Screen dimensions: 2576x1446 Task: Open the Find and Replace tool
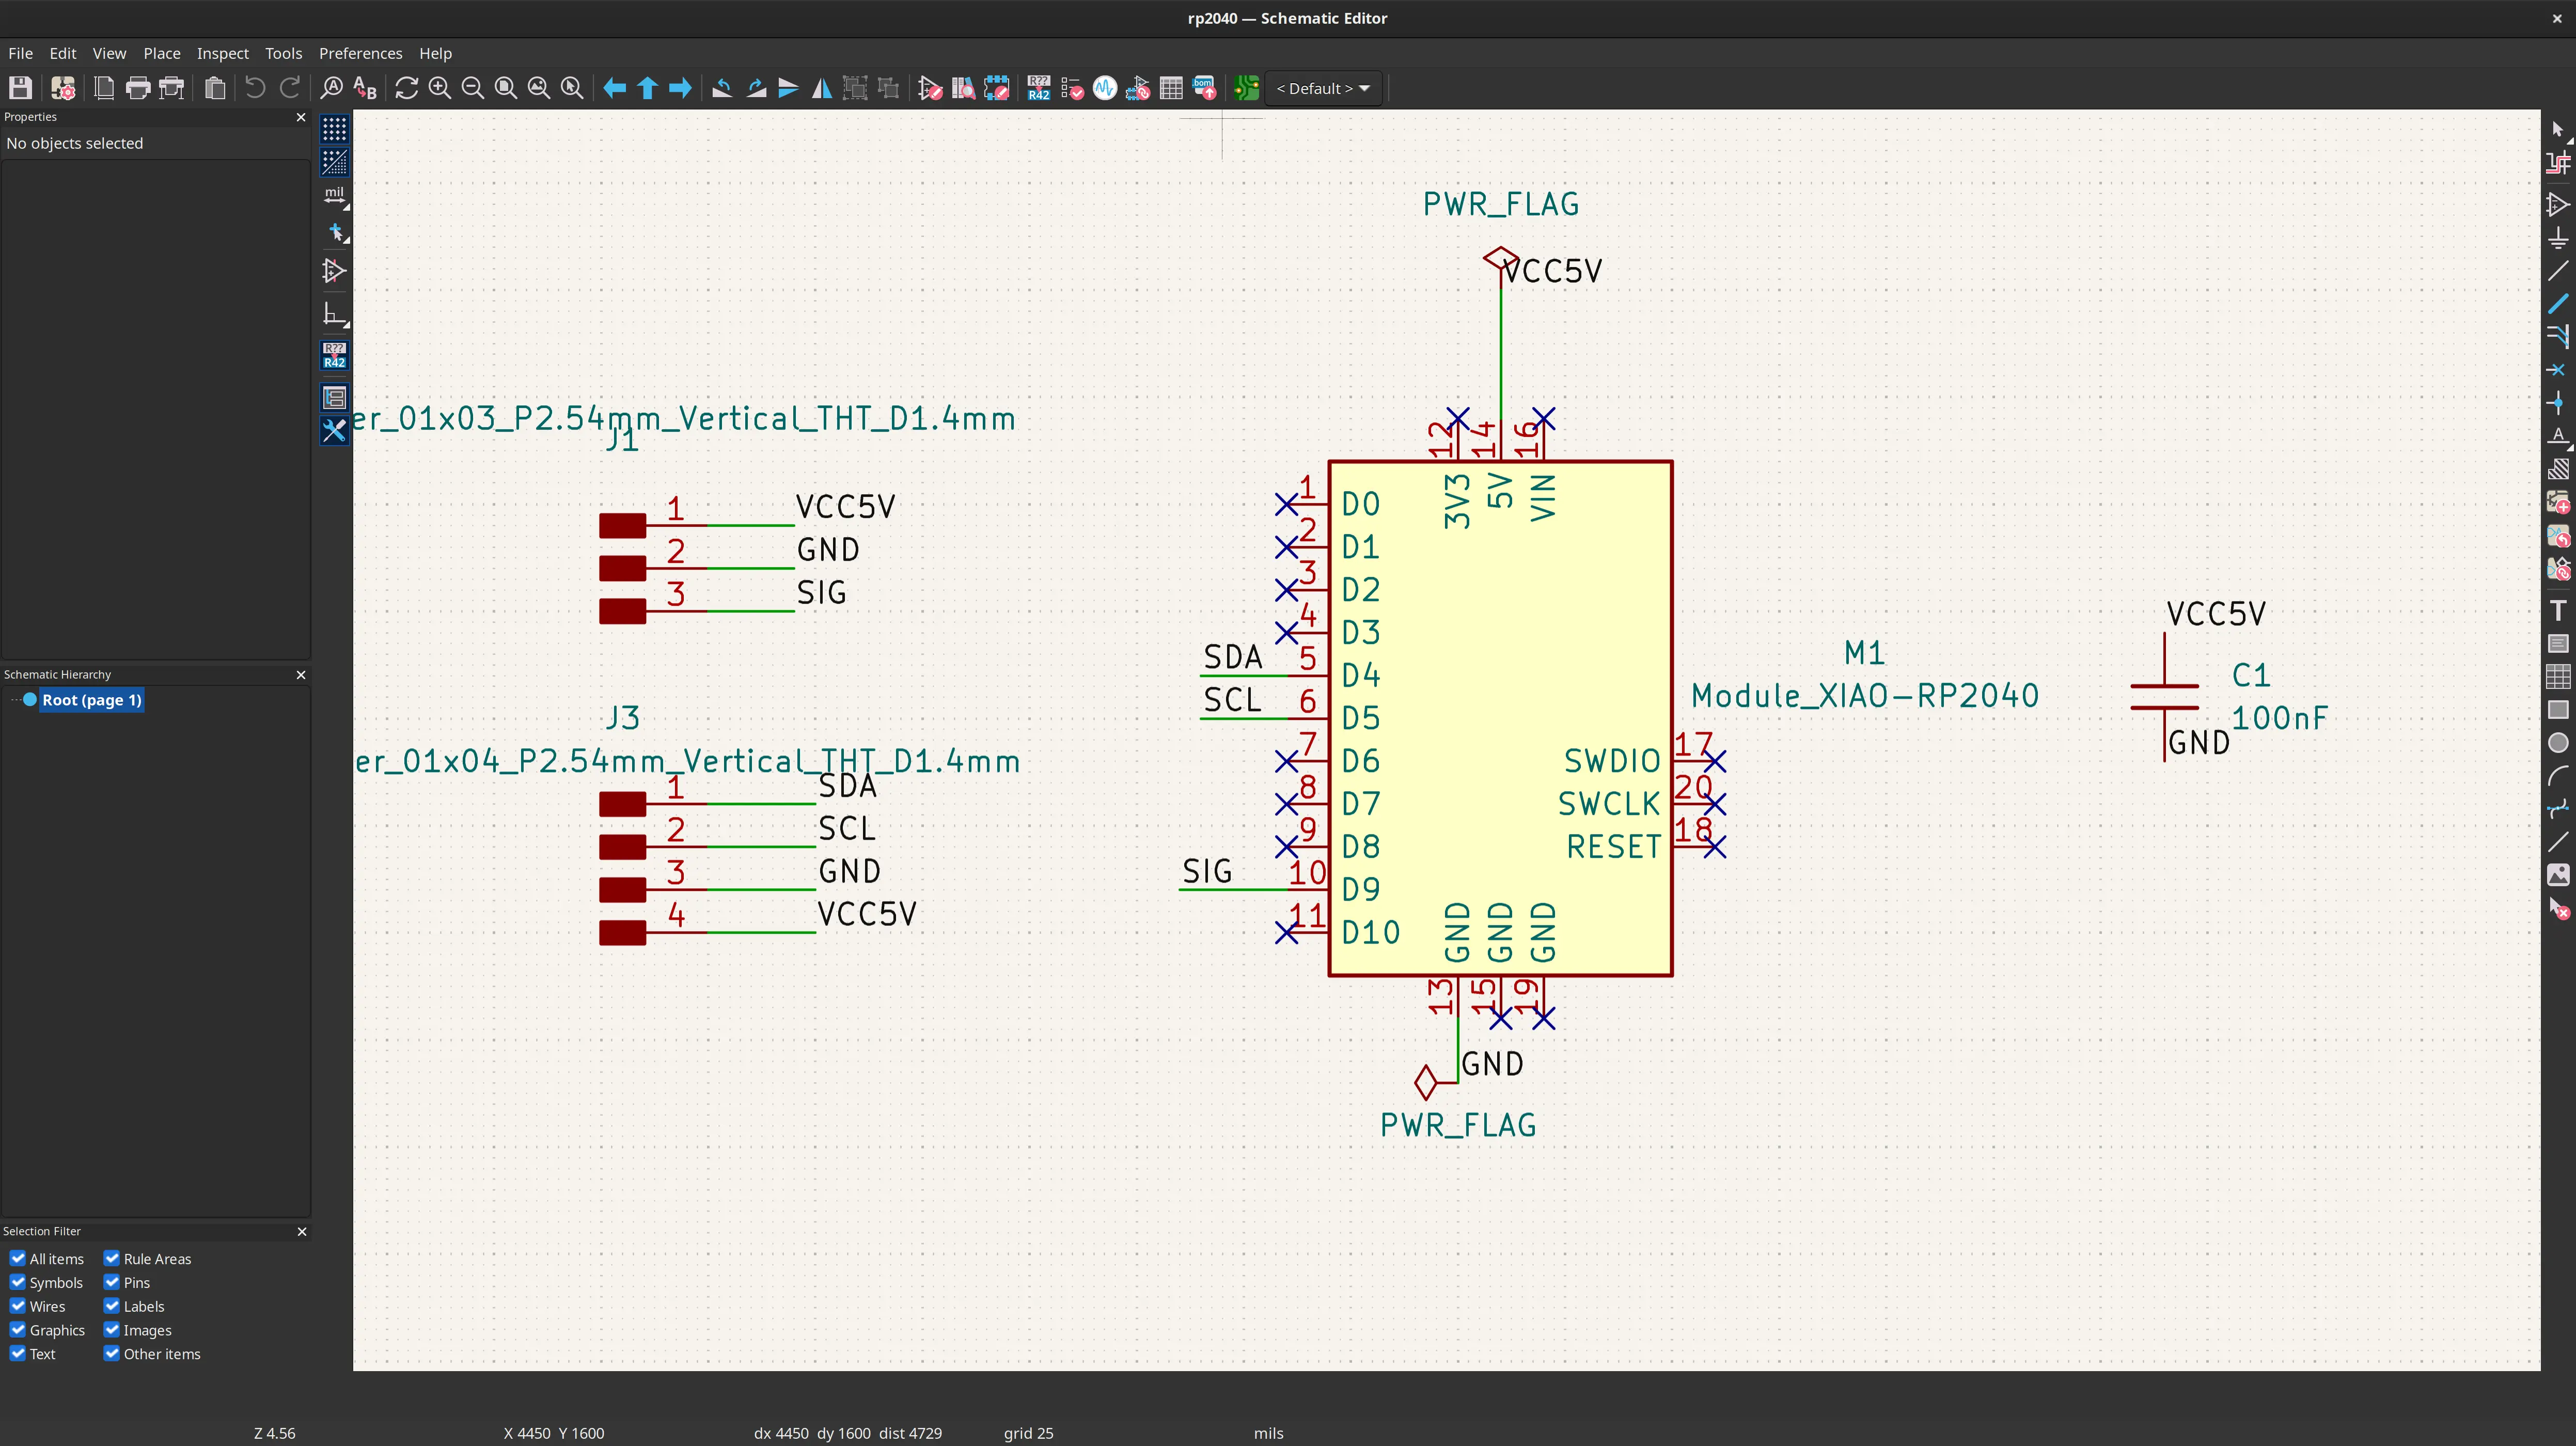[x=365, y=88]
